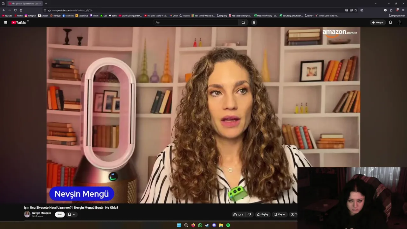Screen dimensions: 407x229
Task: Focus the YouTube 'Ara' search field
Action: point(196,22)
